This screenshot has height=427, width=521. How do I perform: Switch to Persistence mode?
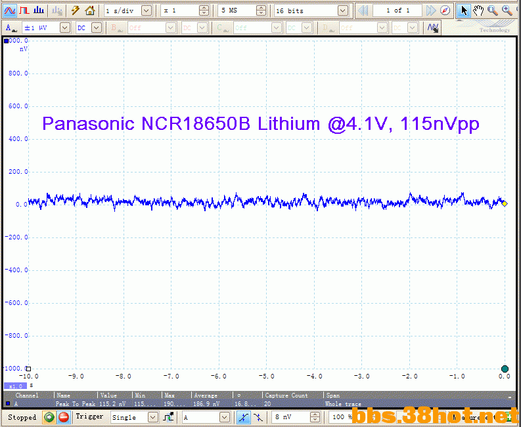point(24,10)
